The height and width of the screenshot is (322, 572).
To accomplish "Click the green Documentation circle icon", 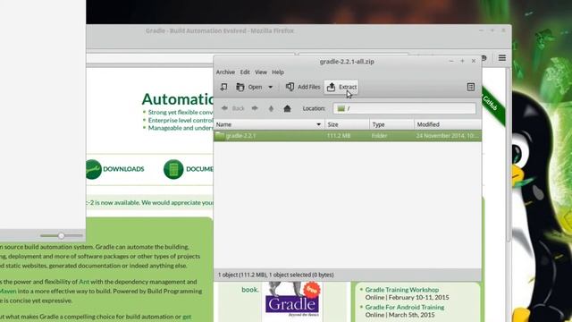I will 173,169.
